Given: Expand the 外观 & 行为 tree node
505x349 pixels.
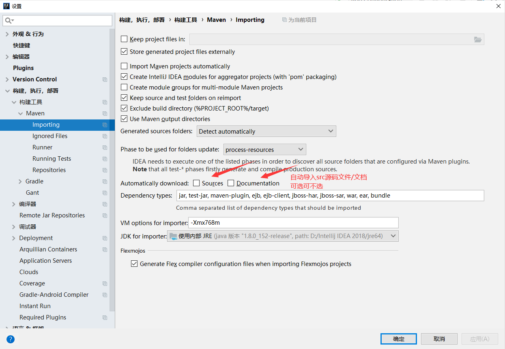Looking at the screenshot, I should pyautogui.click(x=7, y=34).
